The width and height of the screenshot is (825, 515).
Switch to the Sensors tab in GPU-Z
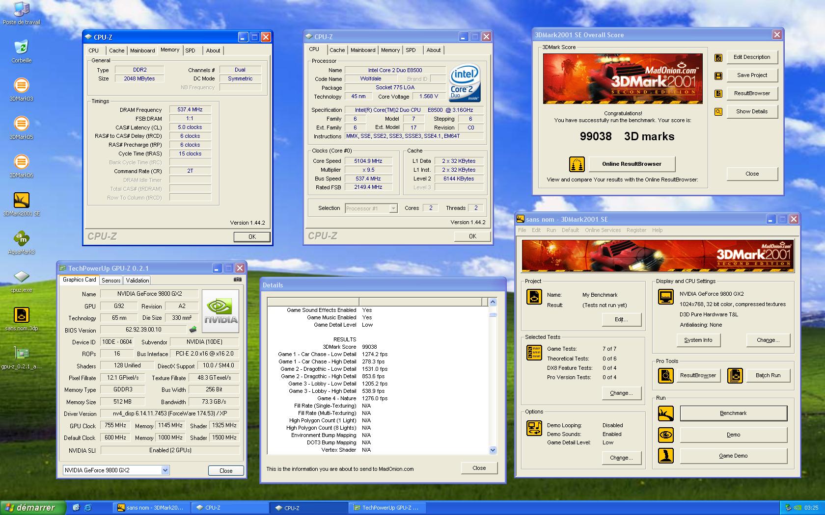(x=111, y=281)
